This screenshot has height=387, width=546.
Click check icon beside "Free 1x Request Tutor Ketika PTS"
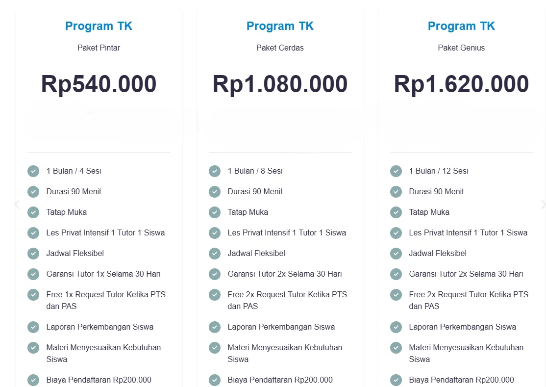pyautogui.click(x=33, y=295)
